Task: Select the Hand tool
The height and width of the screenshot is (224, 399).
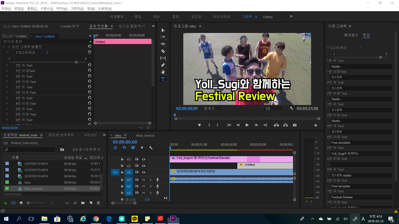Action: [163, 72]
